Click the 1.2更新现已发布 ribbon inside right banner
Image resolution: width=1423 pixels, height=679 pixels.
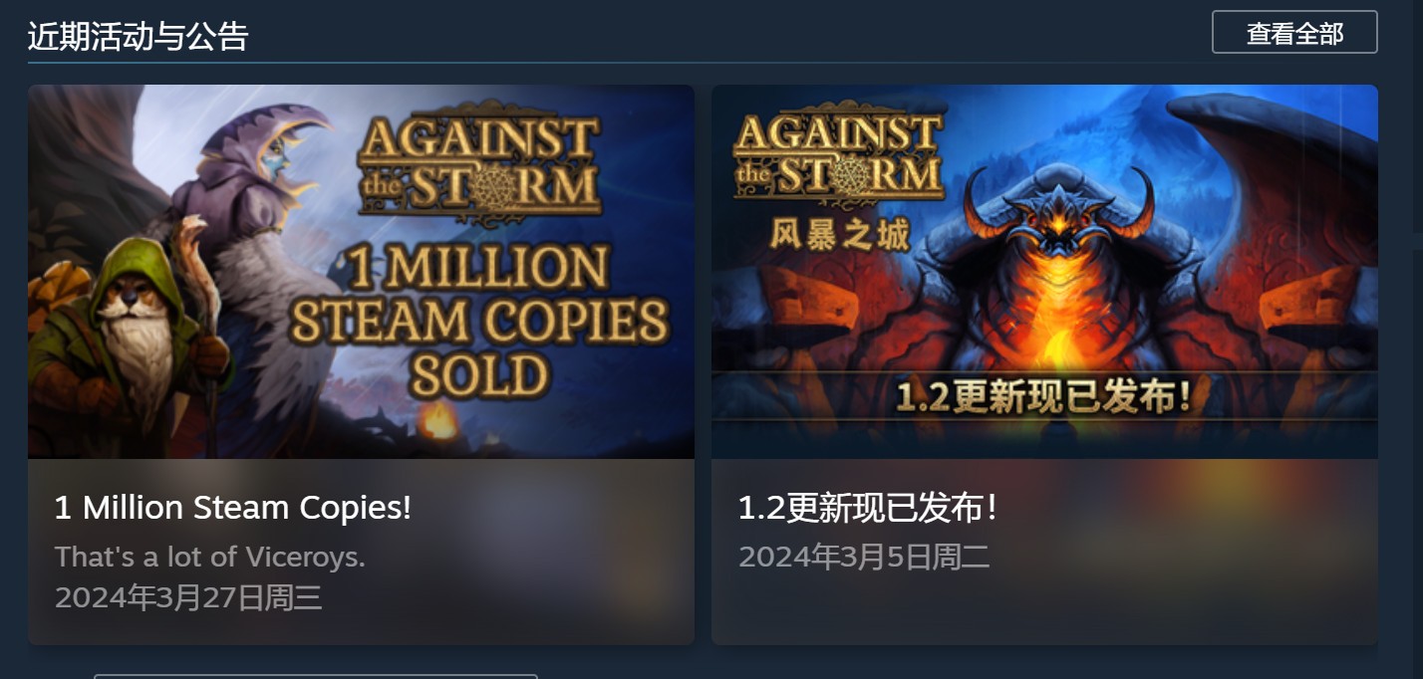tap(1044, 397)
